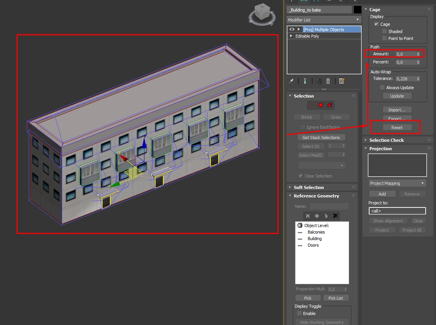The image size is (436, 325).
Task: Select Balconies in reference geometry list
Action: pos(316,232)
